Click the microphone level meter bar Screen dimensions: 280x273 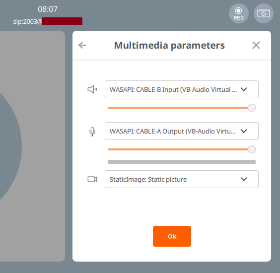[181, 162]
